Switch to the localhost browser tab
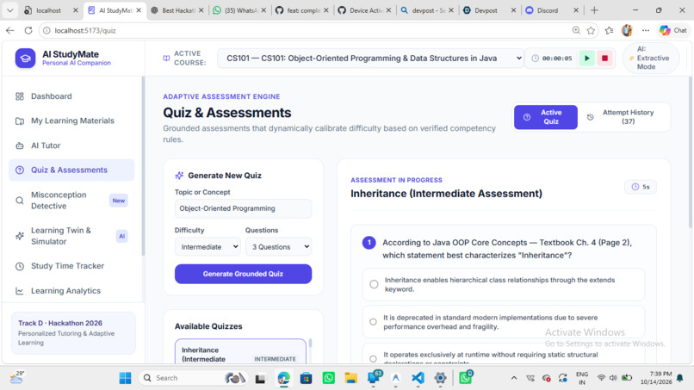Image resolution: width=694 pixels, height=390 pixels. tap(49, 10)
